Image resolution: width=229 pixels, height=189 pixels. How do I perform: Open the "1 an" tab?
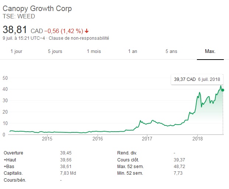132,51
